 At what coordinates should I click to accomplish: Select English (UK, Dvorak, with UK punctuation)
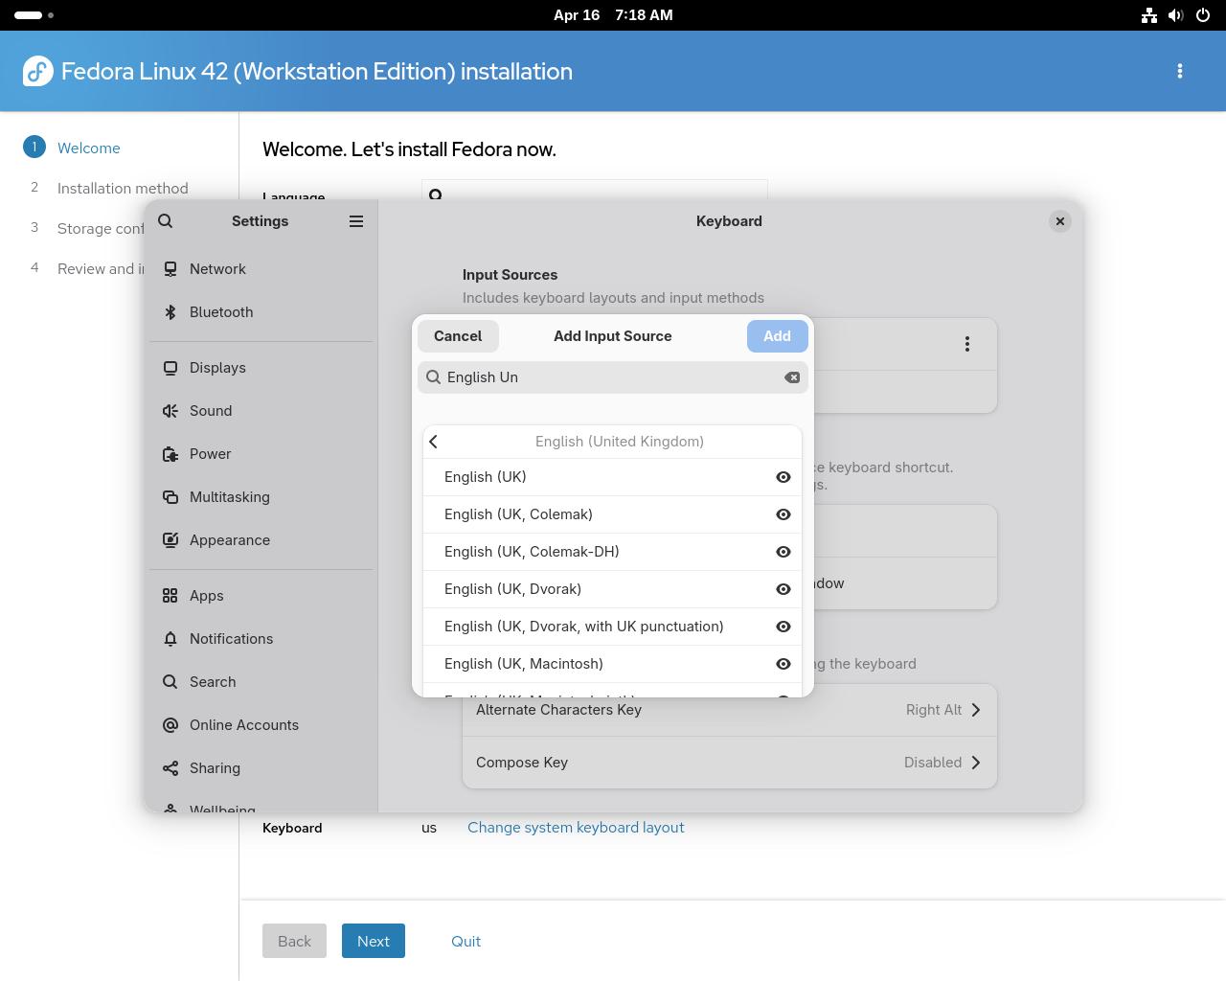coord(612,627)
